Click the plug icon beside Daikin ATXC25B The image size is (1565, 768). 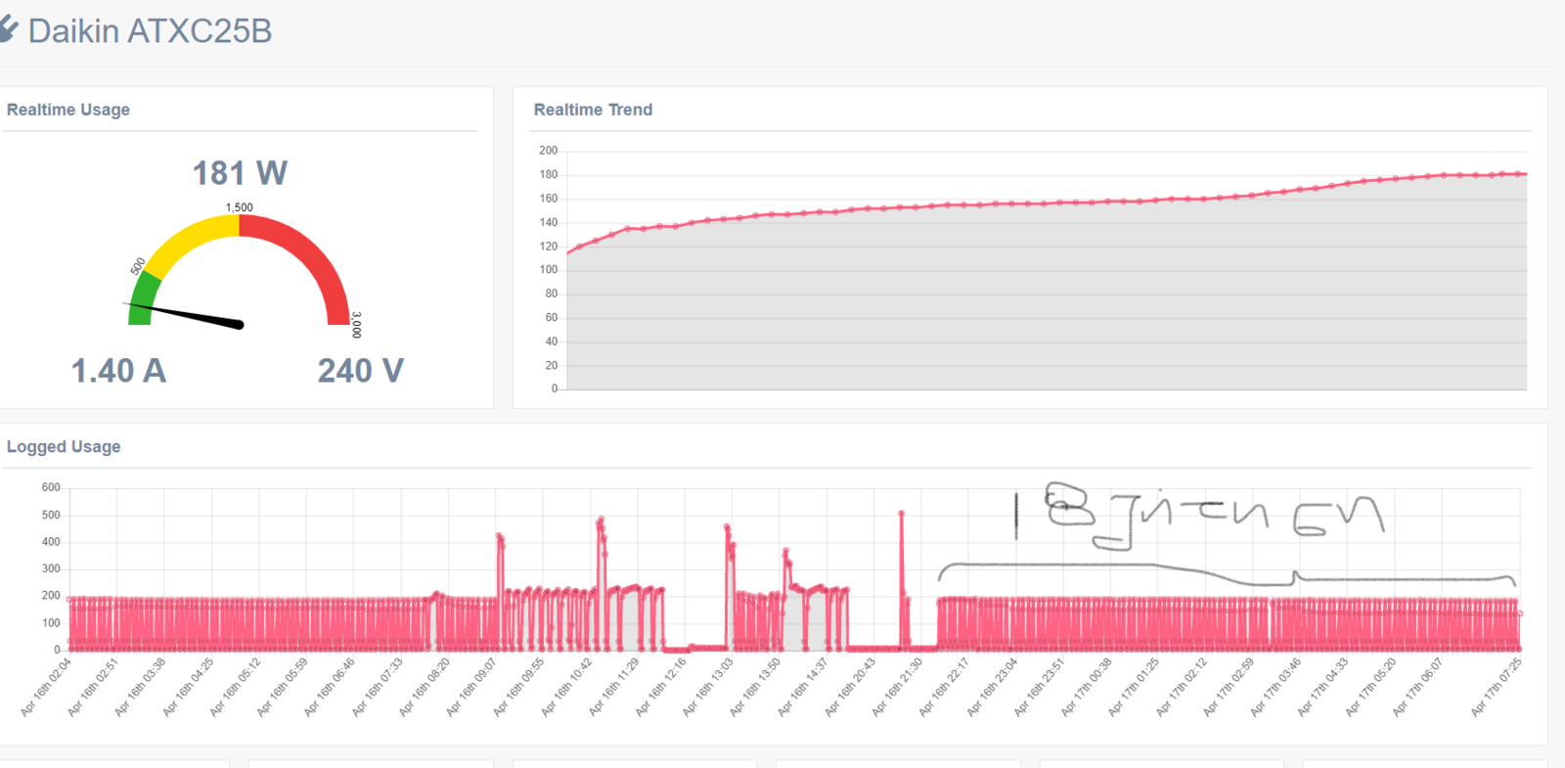pos(8,29)
